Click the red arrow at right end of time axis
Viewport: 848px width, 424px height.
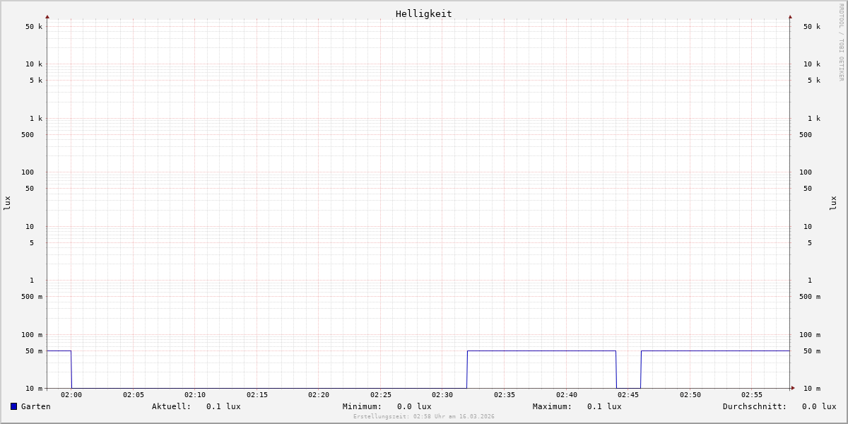click(x=793, y=388)
